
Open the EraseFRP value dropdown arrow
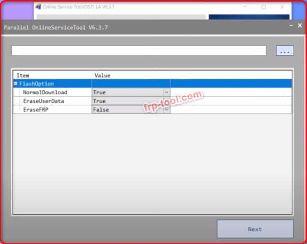pos(166,109)
